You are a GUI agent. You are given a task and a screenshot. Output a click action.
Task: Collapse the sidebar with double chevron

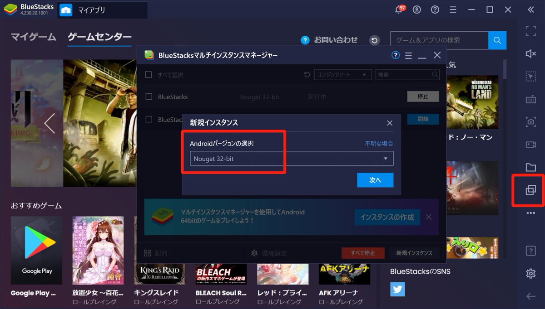pyautogui.click(x=530, y=10)
